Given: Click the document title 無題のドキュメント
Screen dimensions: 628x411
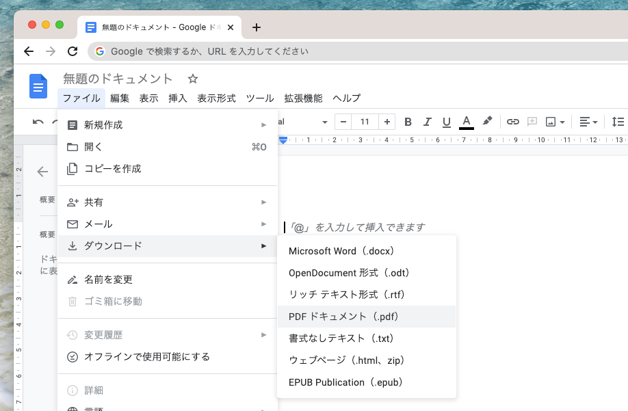Looking at the screenshot, I should click(x=118, y=79).
